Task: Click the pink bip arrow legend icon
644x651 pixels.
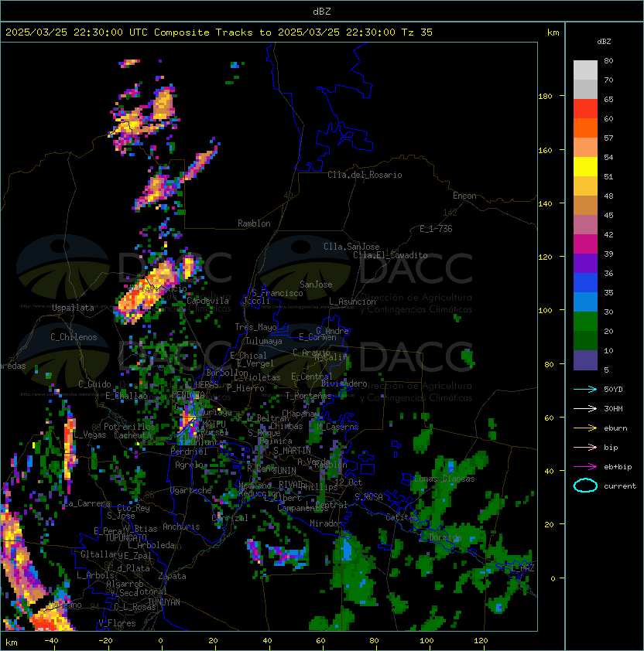Action: (585, 447)
